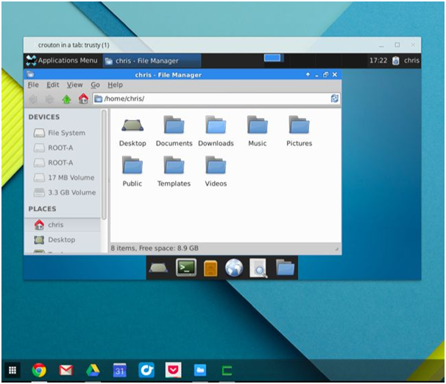This screenshot has height=384, width=446.
Task: Reload folder using location bar refresh icon
Action: click(x=335, y=99)
